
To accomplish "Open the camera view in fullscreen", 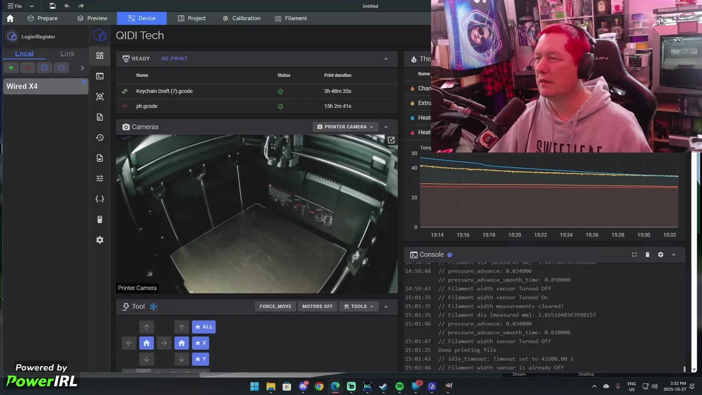I will click(391, 140).
